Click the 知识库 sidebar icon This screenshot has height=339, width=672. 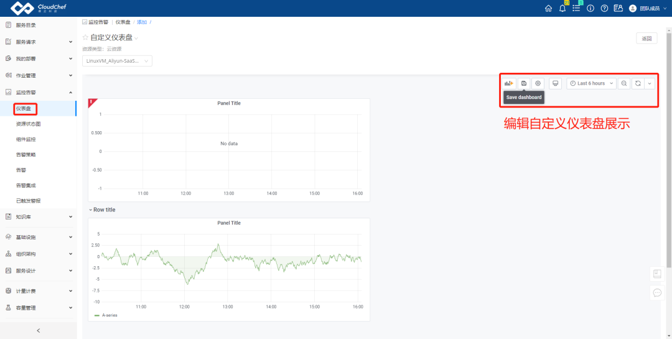(x=7, y=217)
